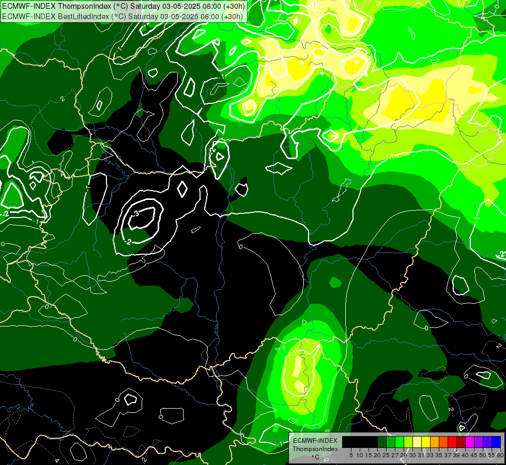Image resolution: width=506 pixels, height=465 pixels.
Task: Select the pale yellow 30–31 legend swatch
Action: pos(417,442)
